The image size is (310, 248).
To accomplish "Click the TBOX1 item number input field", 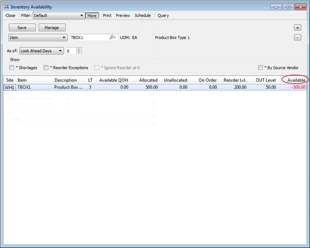I will coord(89,37).
